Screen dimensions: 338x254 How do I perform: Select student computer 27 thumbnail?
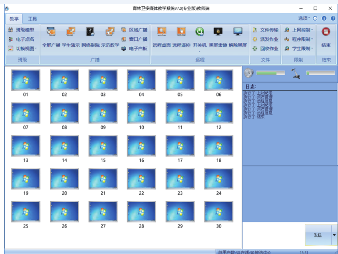coord(103,212)
